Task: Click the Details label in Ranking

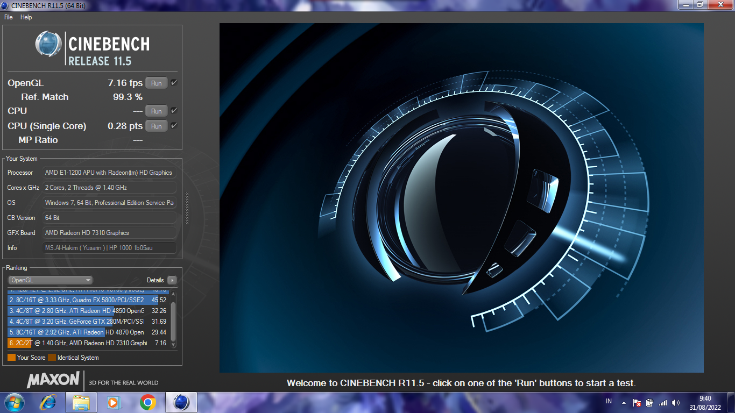Action: click(156, 280)
